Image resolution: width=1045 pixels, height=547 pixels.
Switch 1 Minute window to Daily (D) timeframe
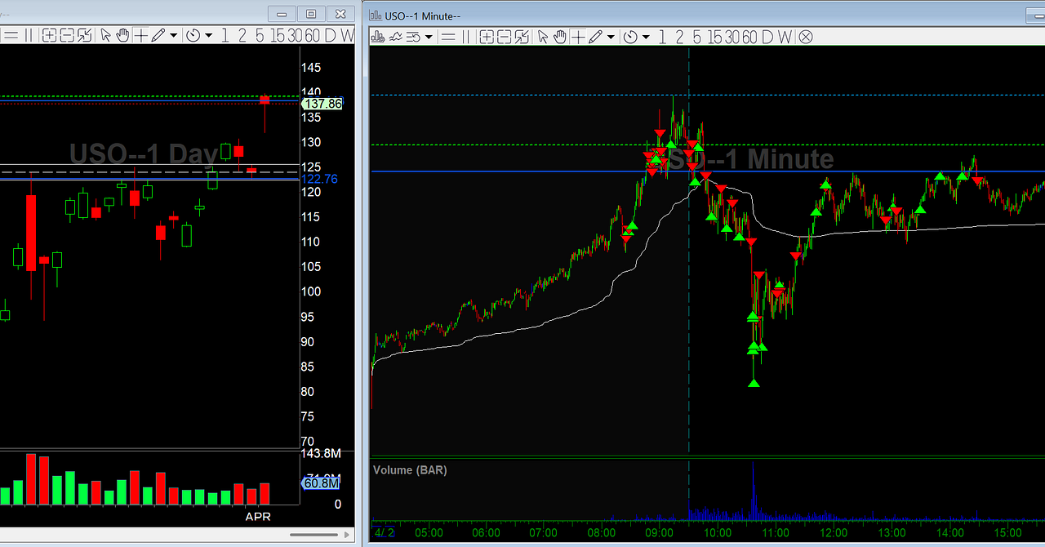coord(767,37)
